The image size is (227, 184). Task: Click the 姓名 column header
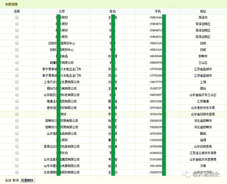(113, 11)
